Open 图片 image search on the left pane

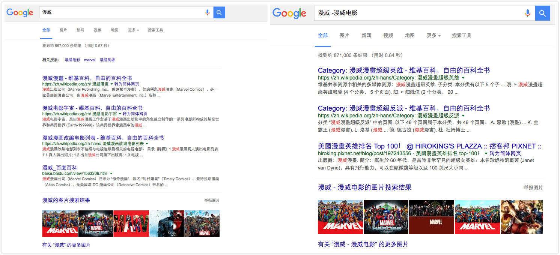[63, 30]
